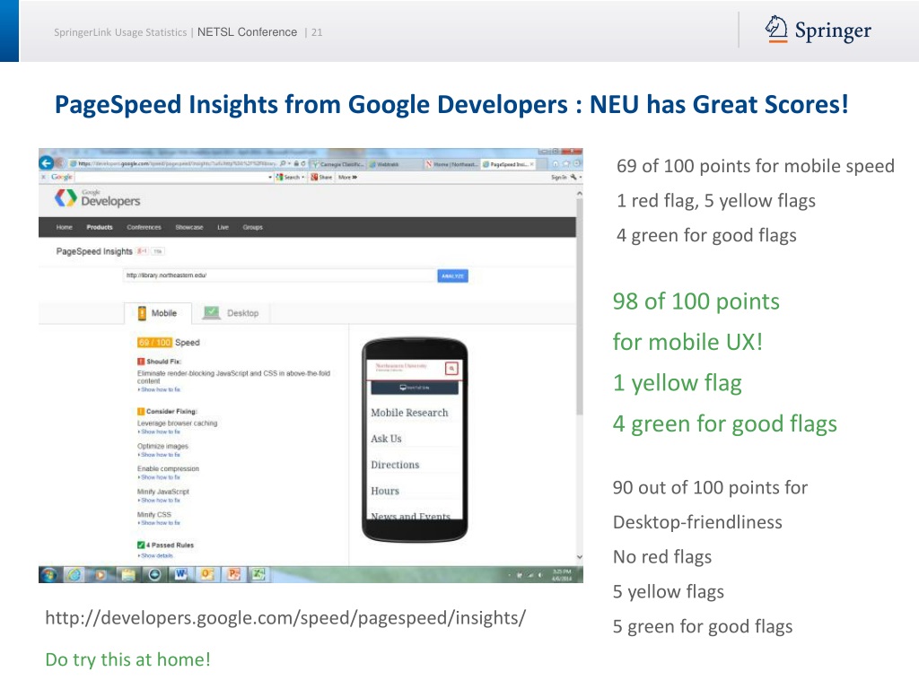Open Products in the Developers navigation bar
The width and height of the screenshot is (919, 689).
[99, 227]
